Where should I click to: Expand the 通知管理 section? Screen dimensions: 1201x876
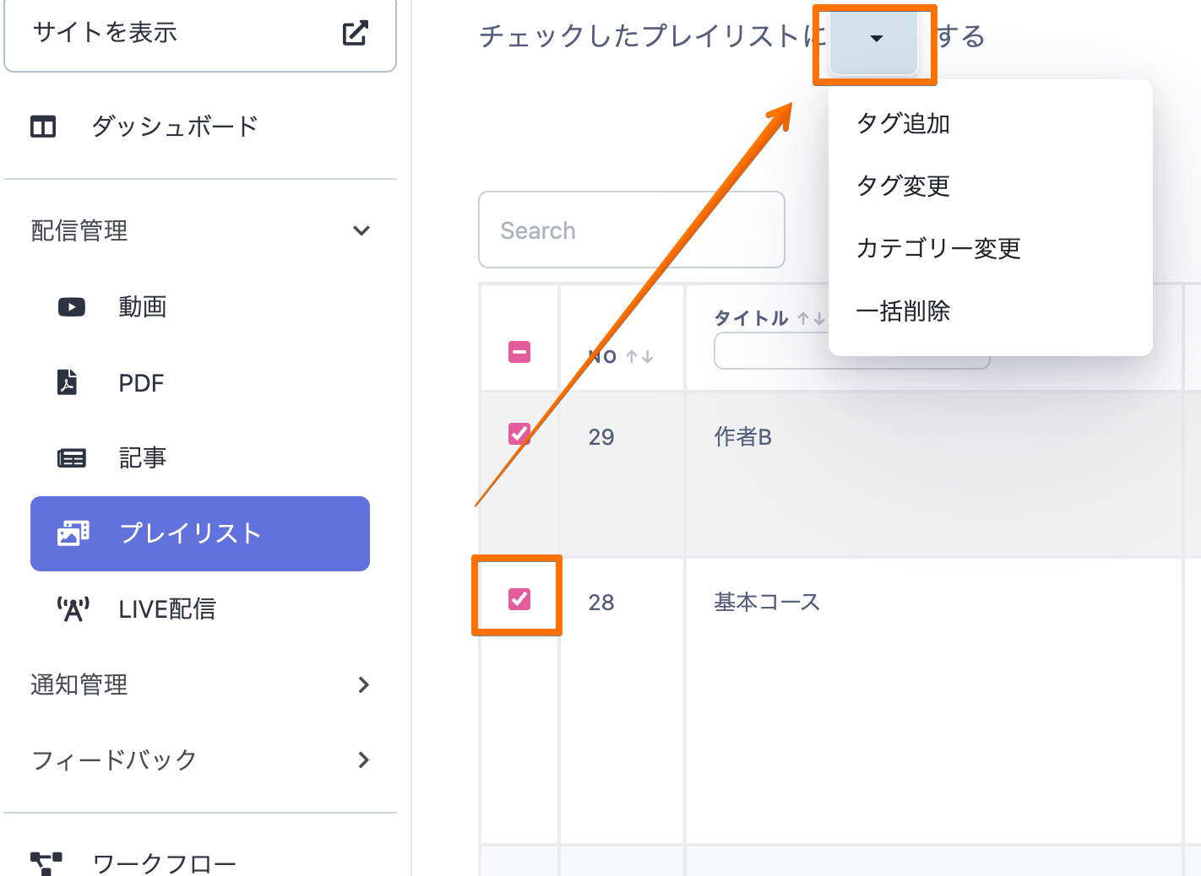(x=363, y=684)
